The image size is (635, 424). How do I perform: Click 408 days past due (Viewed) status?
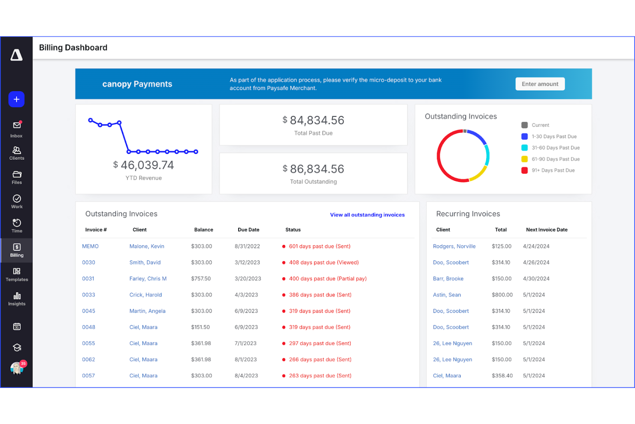324,262
